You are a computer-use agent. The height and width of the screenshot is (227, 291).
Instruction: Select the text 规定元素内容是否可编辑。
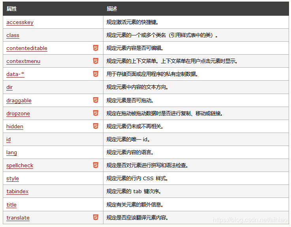pyautogui.click(x=135, y=48)
